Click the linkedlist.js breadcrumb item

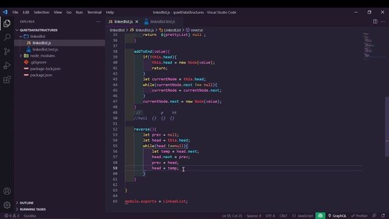(142, 30)
